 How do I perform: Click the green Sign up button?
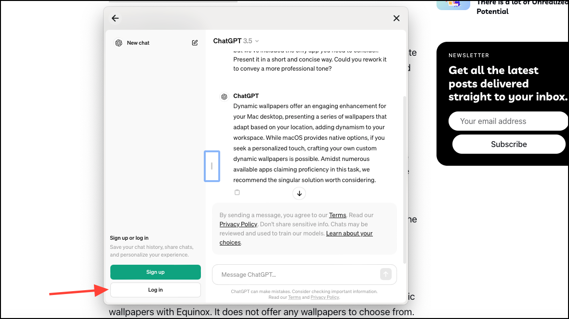point(155,272)
